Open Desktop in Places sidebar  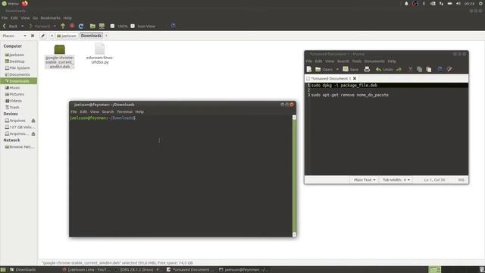(17, 61)
